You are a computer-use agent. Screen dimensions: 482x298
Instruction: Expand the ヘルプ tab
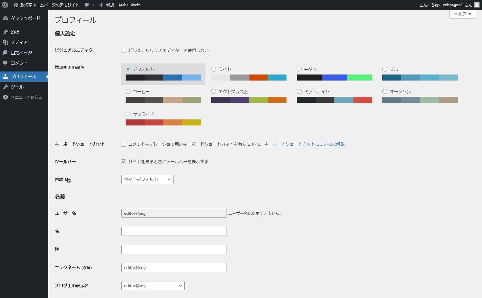coord(463,14)
